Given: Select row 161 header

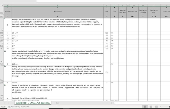Looking at the screenshot, I should 2,49.
